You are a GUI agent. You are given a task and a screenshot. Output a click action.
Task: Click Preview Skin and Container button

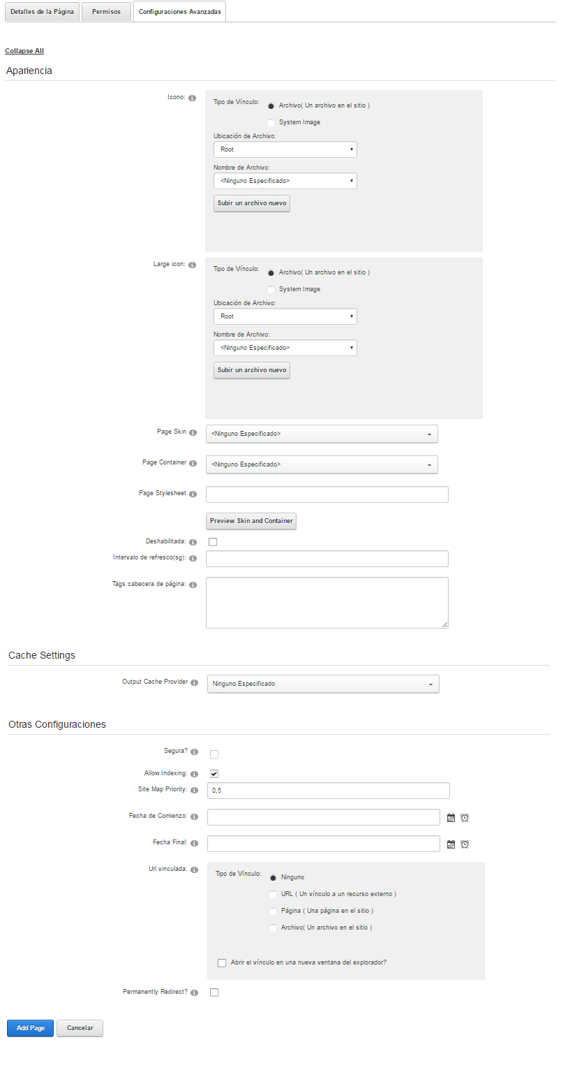coord(251,521)
